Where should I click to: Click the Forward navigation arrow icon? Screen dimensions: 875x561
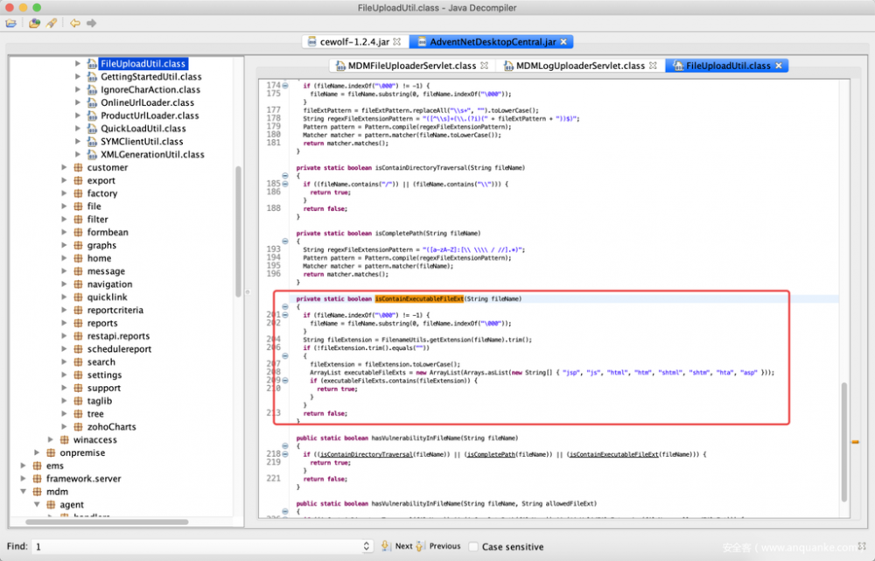coord(92,24)
